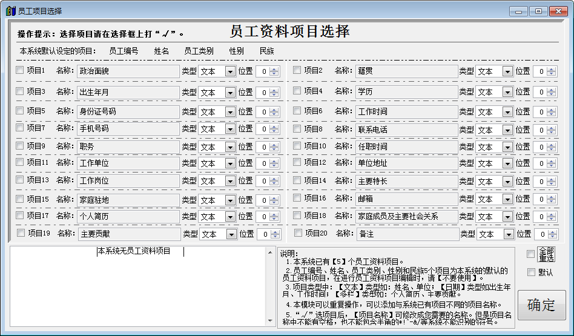Click the 本系统无员工资料项目 text
The image size is (574, 336).
tap(134, 251)
